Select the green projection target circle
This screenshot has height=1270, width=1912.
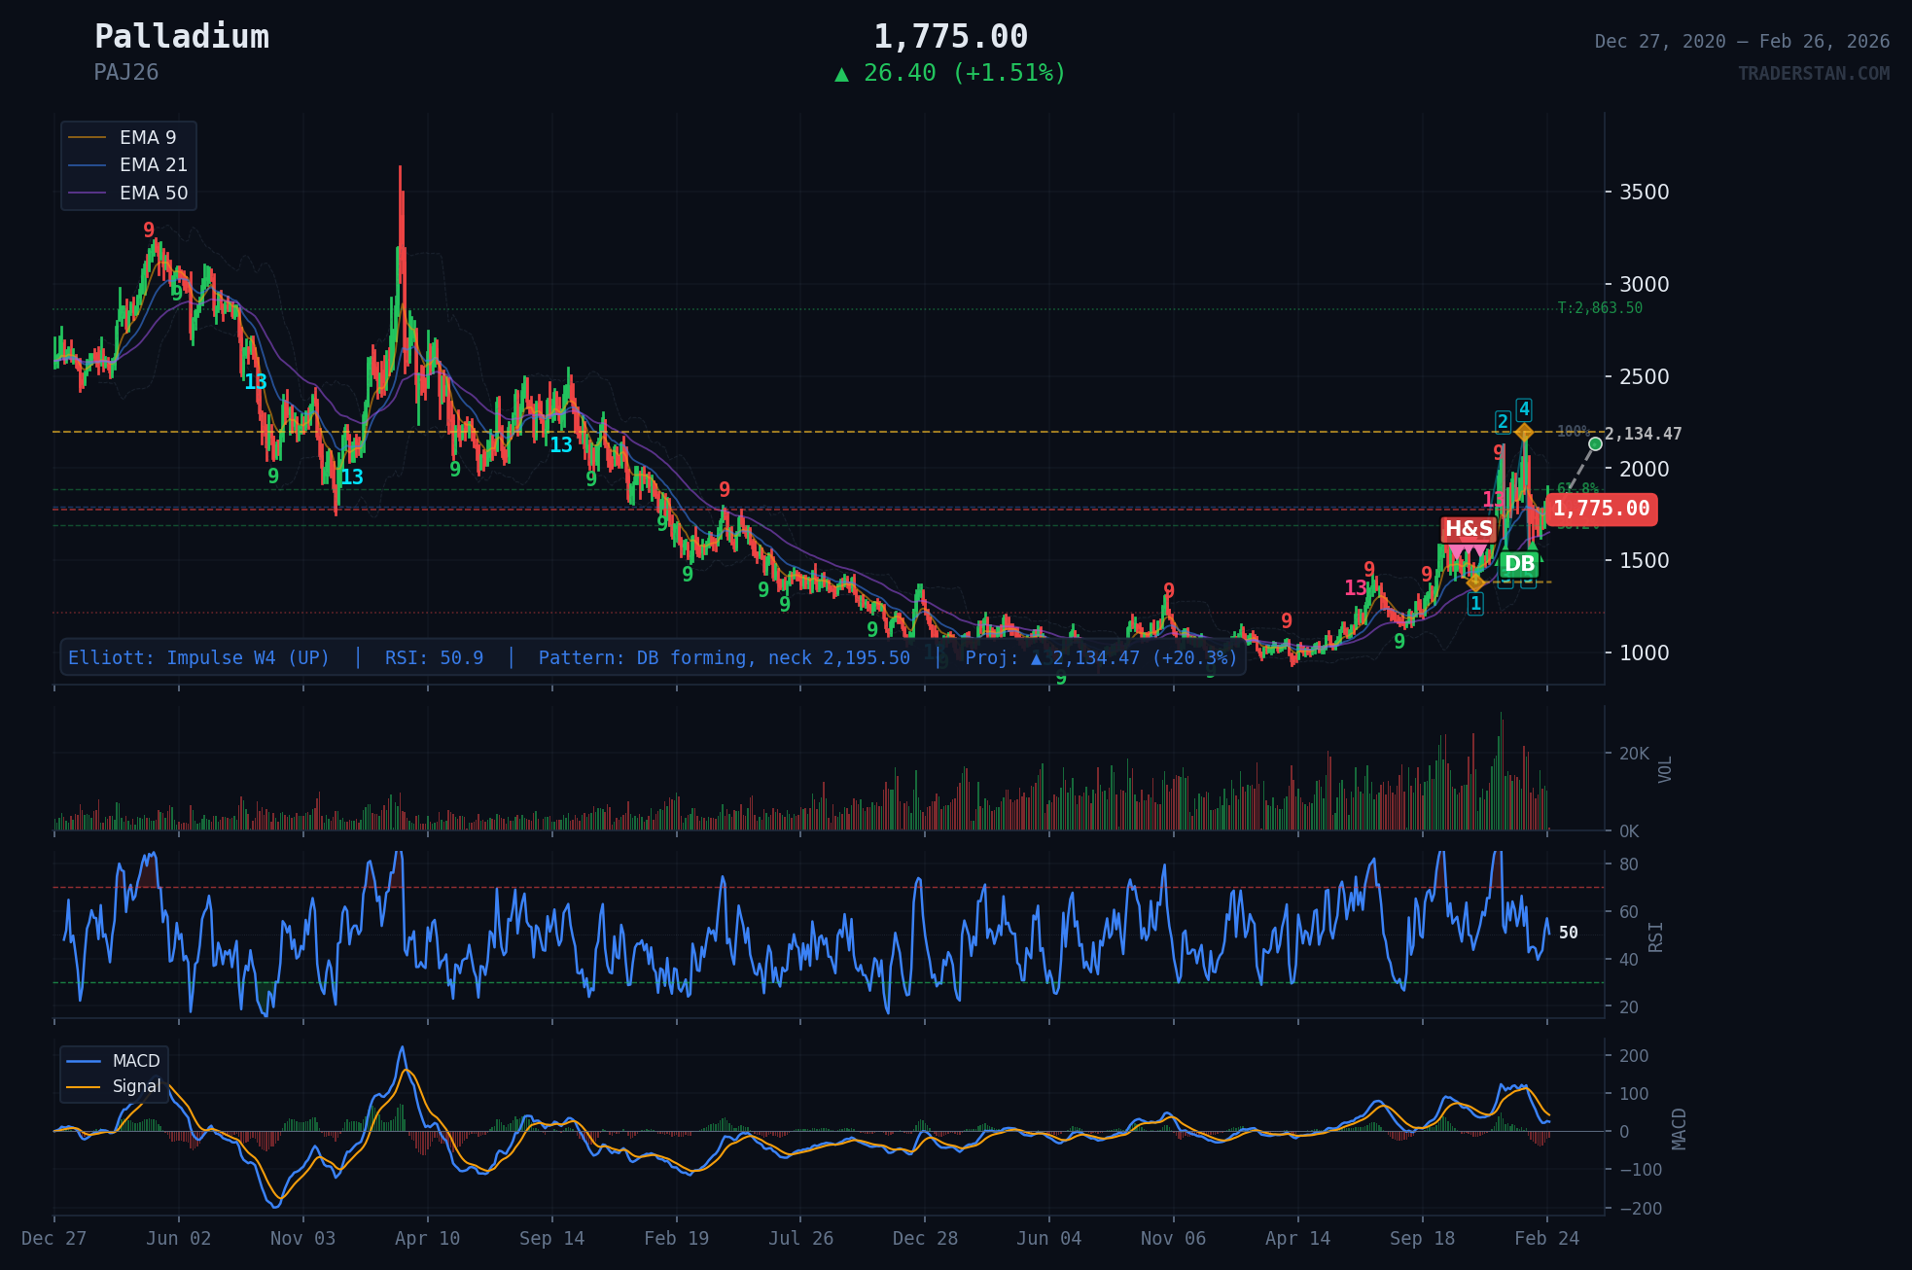(1595, 444)
